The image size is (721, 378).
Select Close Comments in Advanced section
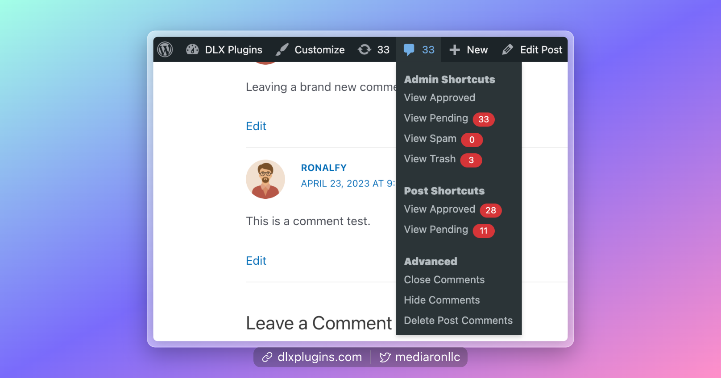tap(444, 279)
